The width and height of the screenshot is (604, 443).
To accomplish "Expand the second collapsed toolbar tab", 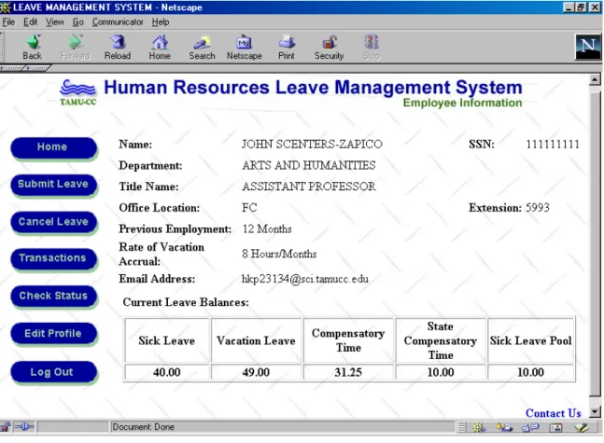I will 37,68.
